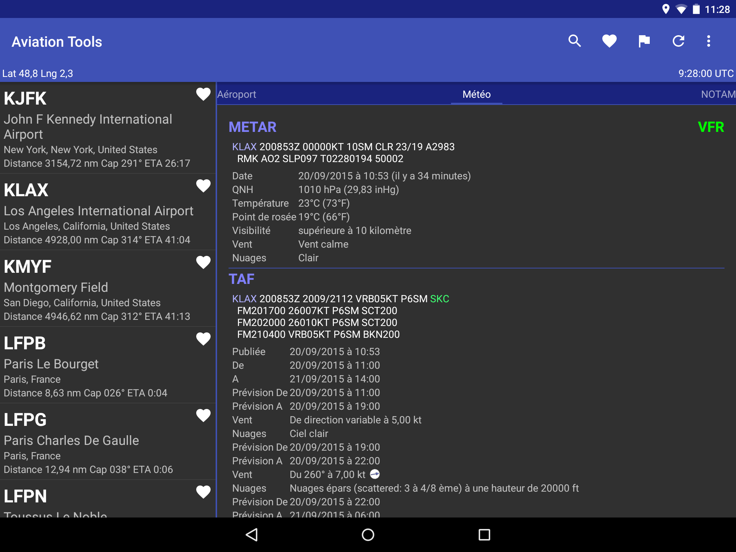The height and width of the screenshot is (552, 736).
Task: Open the search magnifier icon
Action: pos(575,41)
